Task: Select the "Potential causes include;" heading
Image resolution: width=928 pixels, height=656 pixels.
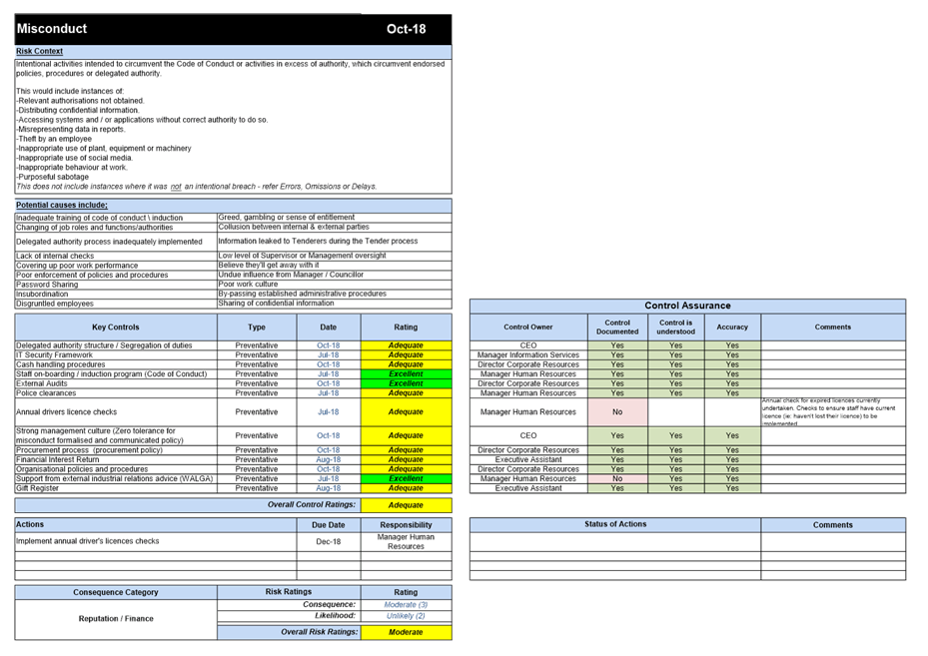Action: pos(62,206)
